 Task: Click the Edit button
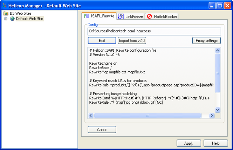coord(102,40)
